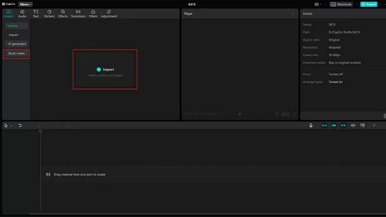The height and width of the screenshot is (217, 386).
Task: Open the Adjustment panel
Action: tap(109, 13)
